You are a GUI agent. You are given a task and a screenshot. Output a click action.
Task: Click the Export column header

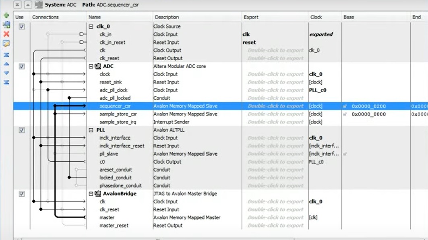point(251,17)
